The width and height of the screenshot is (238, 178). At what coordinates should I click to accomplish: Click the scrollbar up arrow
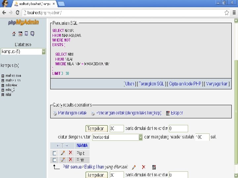236,20
